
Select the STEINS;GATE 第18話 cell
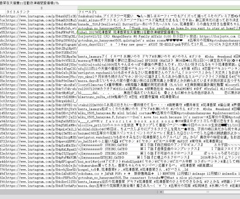pos(159,146)
